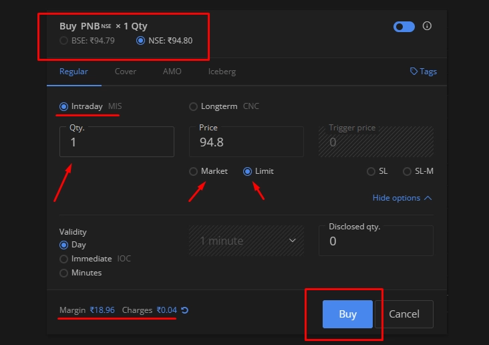Select the Limit order type
Image resolution: width=489 pixels, height=345 pixels.
259,171
